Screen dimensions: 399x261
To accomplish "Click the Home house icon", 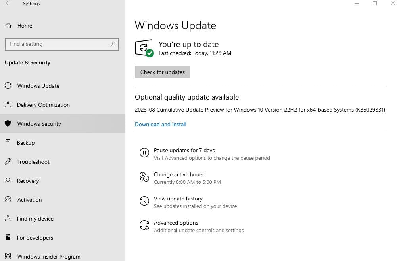I will 8,26.
